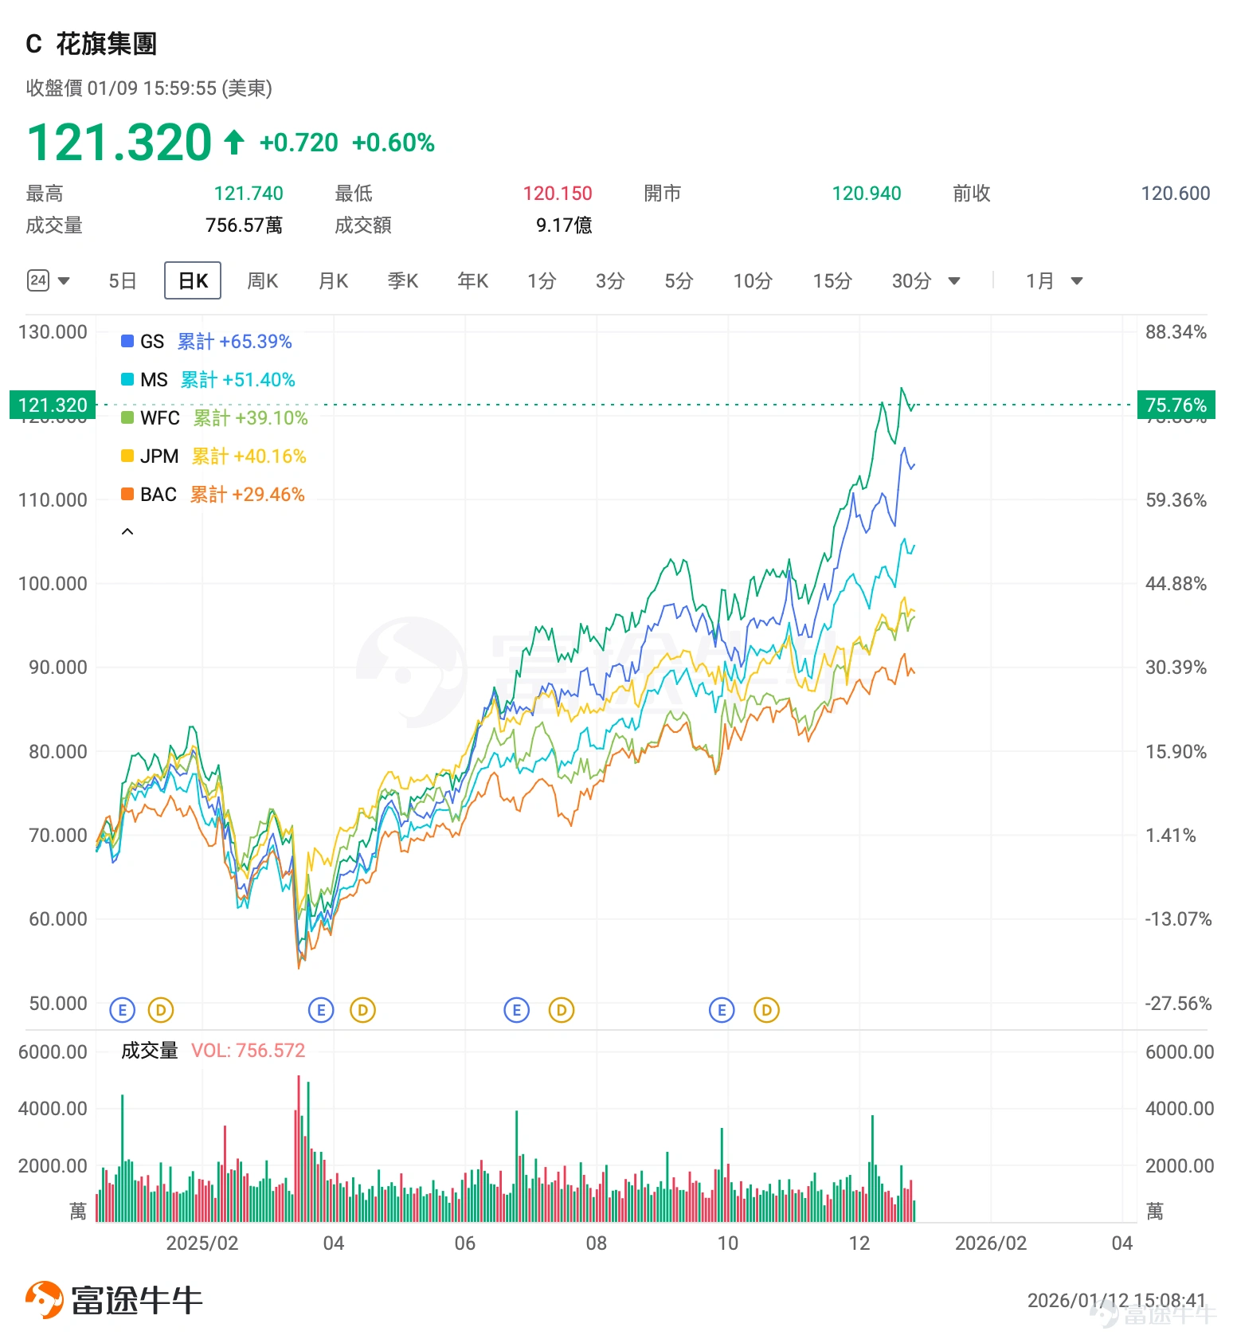Click the first dividend D marker
The width and height of the screenshot is (1233, 1343).
pos(161,1010)
